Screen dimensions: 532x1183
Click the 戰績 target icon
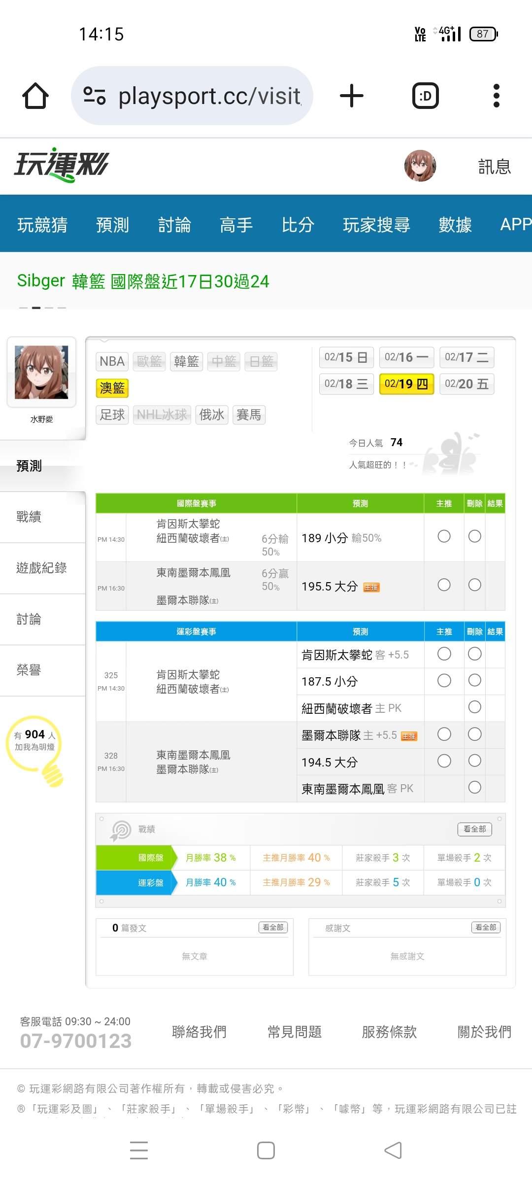[121, 831]
